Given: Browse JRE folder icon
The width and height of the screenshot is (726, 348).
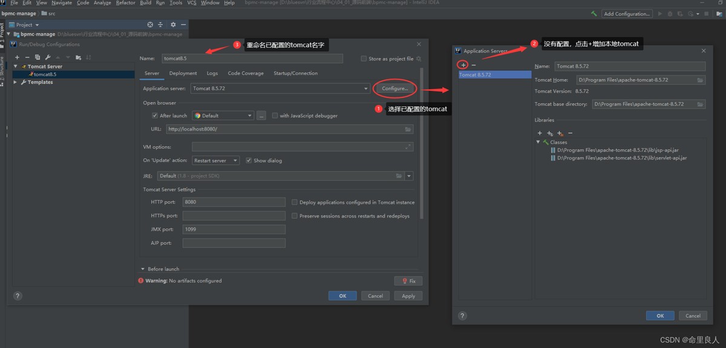Looking at the screenshot, I should point(399,176).
